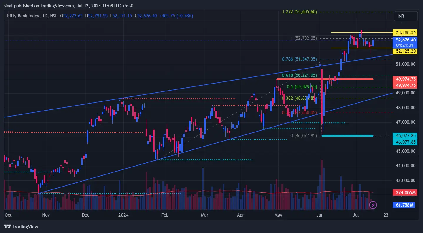Click the 61.758M volume label
The image size is (423, 233).
(x=404, y=205)
